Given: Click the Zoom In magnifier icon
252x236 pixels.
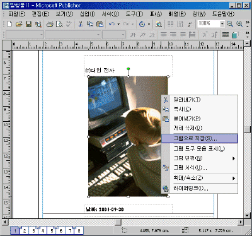Looking at the screenshot, I should pyautogui.click(x=239, y=24).
